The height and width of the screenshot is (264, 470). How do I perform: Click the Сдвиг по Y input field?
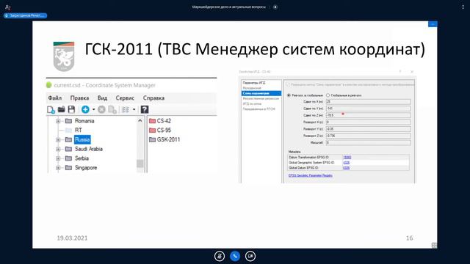point(369,109)
